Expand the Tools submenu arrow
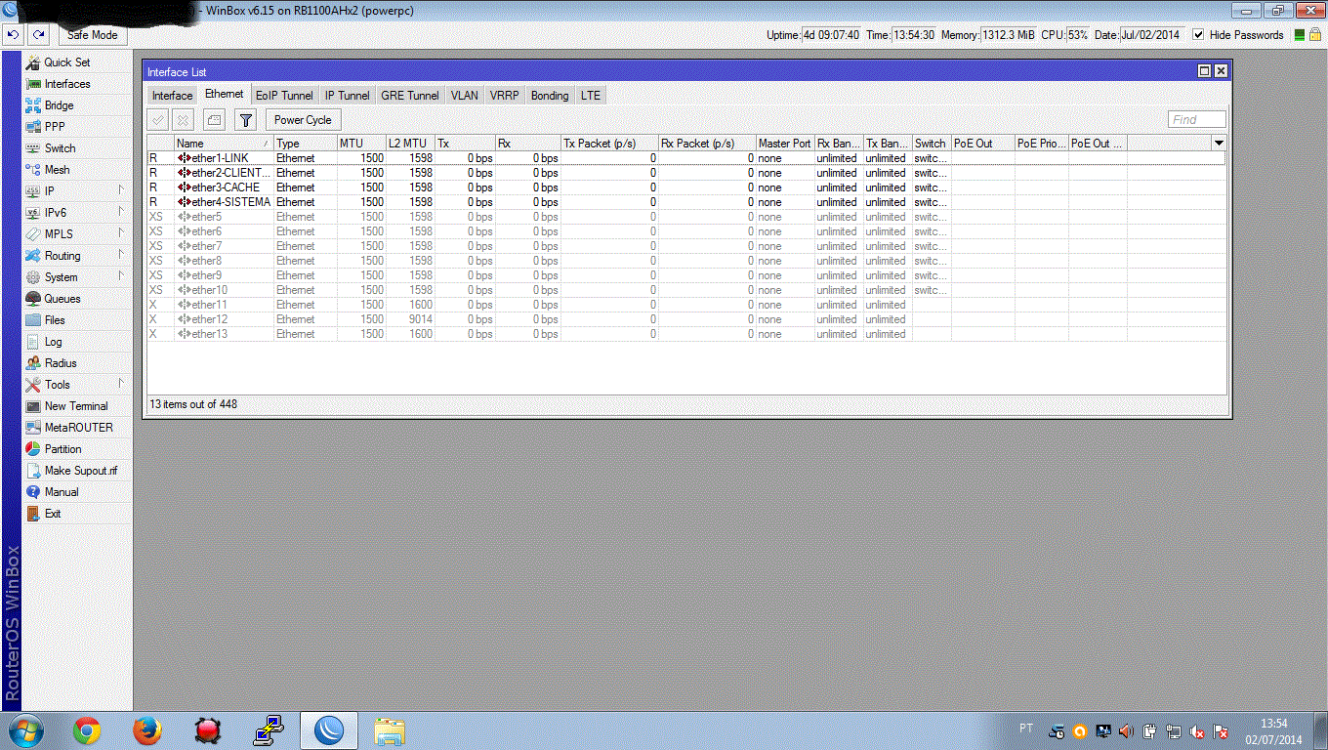This screenshot has width=1328, height=750. point(121,384)
